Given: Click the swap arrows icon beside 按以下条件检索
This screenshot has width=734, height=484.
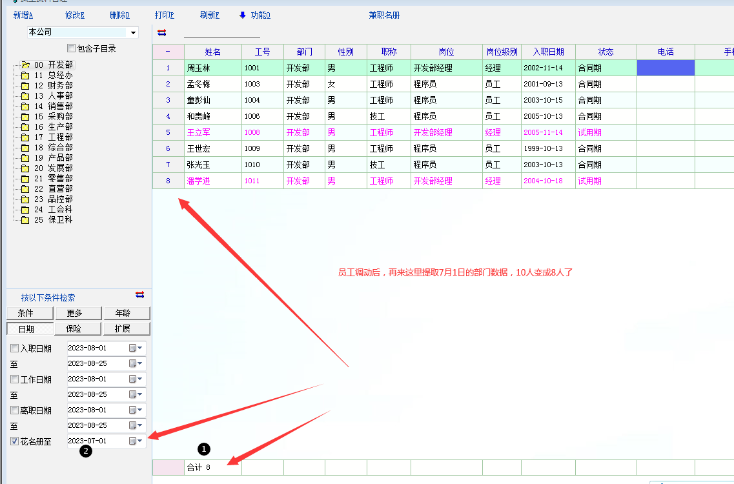Looking at the screenshot, I should coord(139,295).
